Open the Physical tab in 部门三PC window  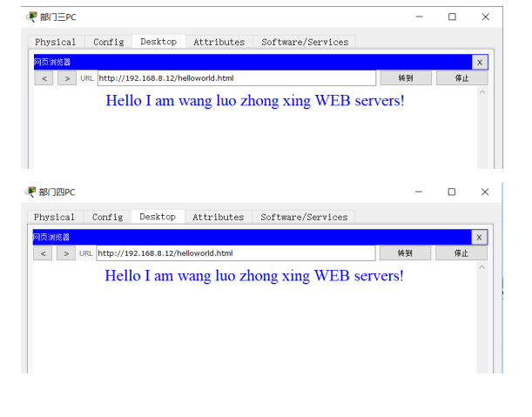(56, 42)
